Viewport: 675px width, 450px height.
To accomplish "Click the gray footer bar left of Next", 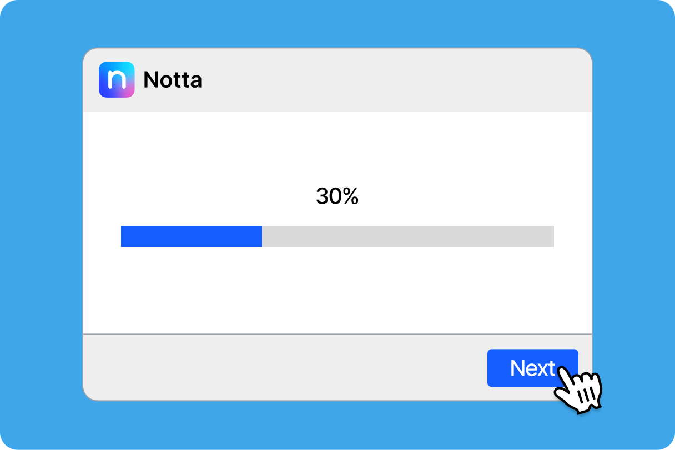I will click(x=278, y=367).
